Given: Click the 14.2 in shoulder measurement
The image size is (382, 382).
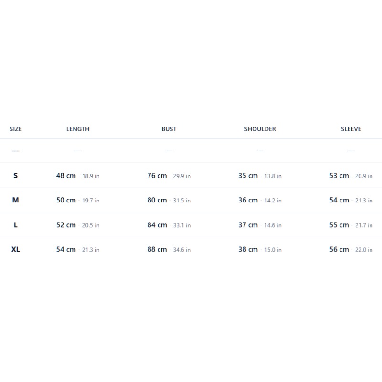Looking at the screenshot, I should coord(273,201).
